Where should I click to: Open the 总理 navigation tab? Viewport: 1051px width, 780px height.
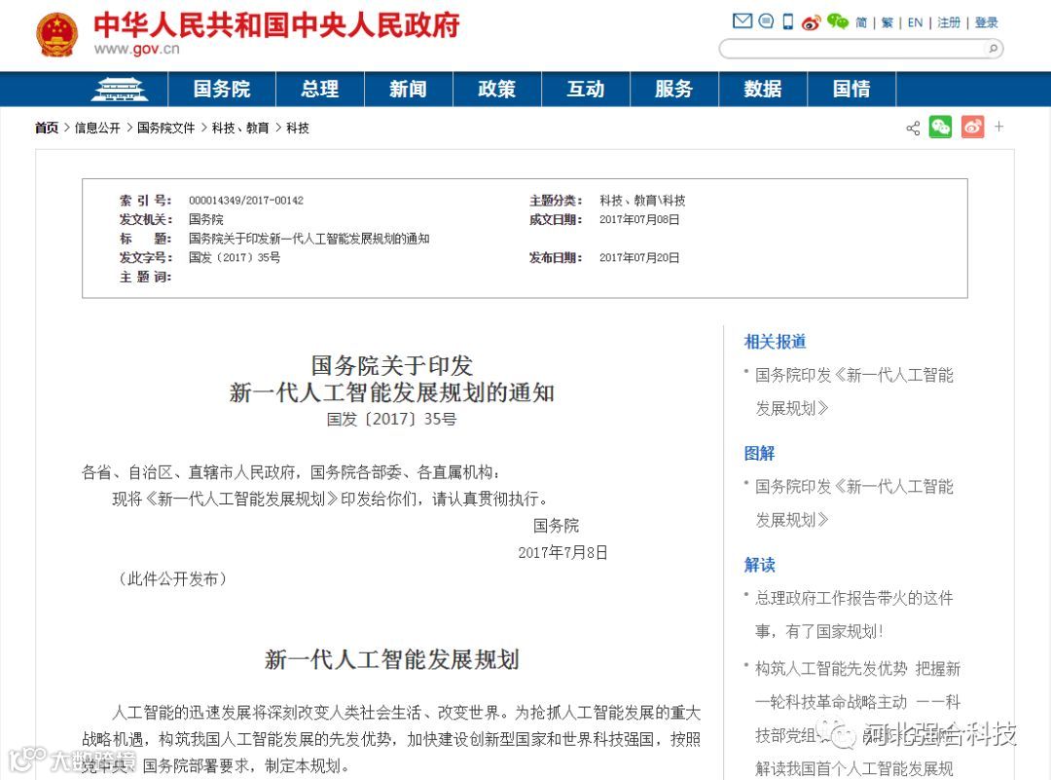pyautogui.click(x=320, y=90)
